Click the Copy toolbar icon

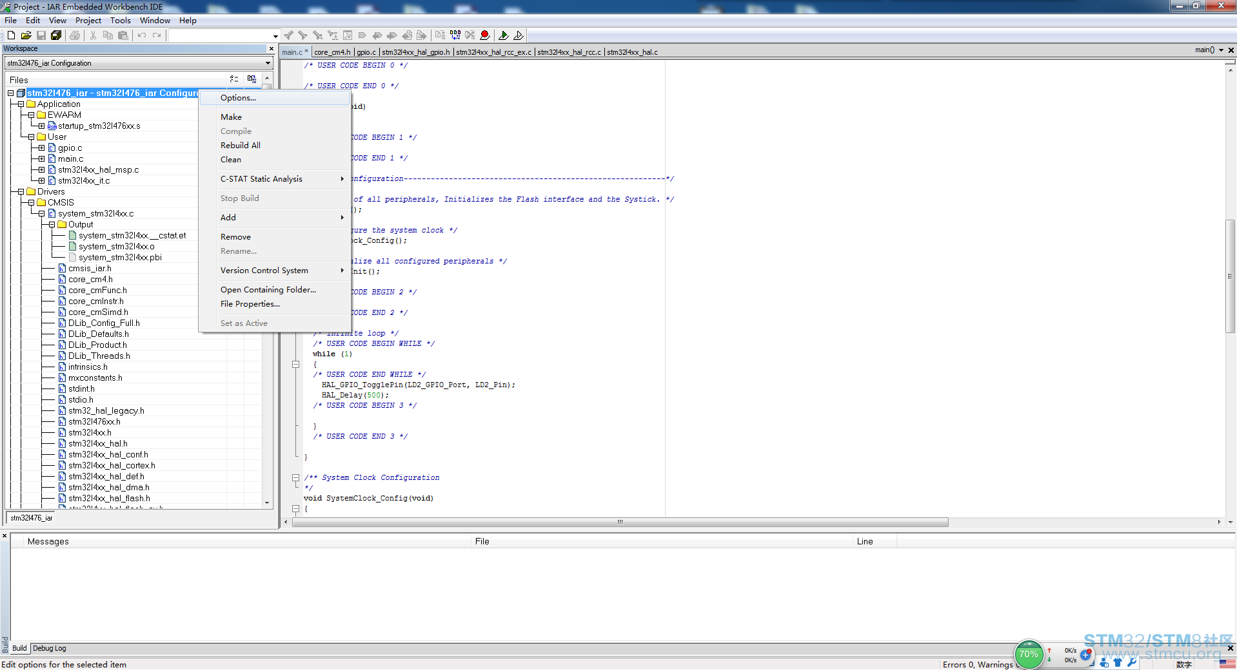coord(108,35)
